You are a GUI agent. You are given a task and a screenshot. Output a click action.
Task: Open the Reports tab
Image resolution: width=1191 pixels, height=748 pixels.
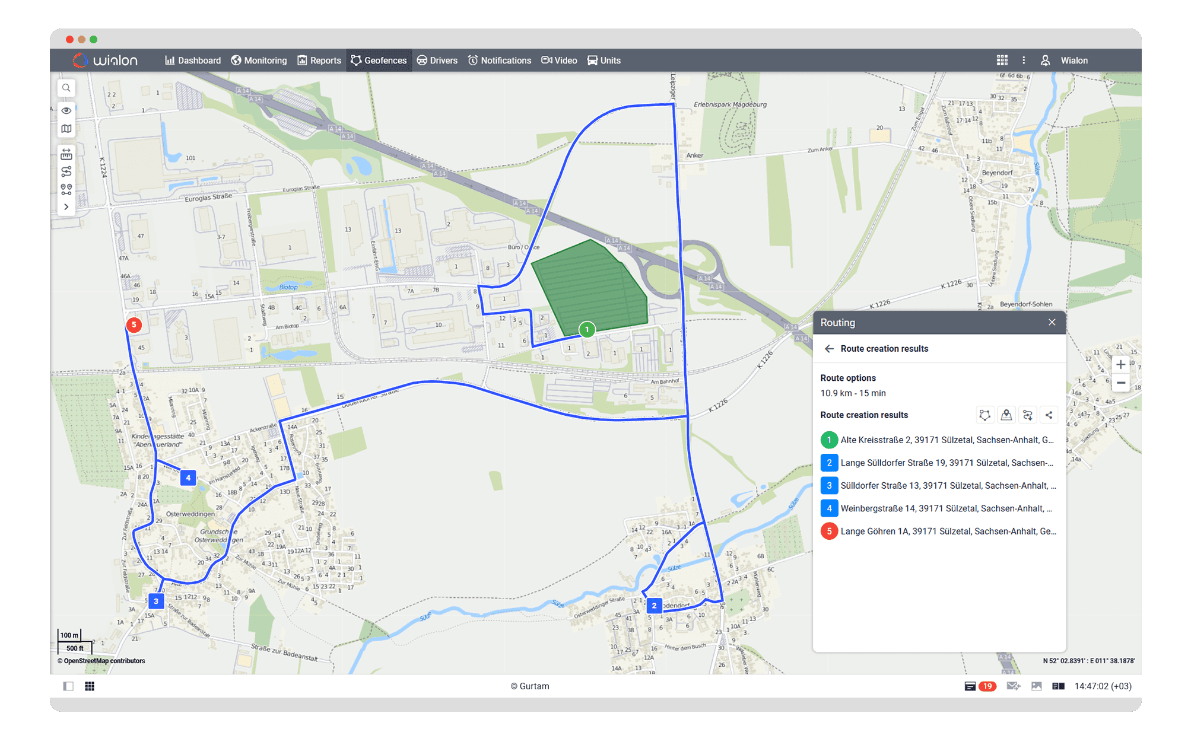[x=319, y=61]
